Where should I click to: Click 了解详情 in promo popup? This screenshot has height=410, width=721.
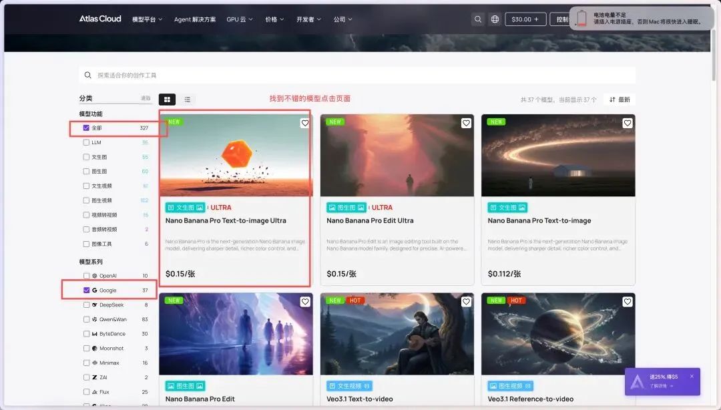click(x=661, y=386)
